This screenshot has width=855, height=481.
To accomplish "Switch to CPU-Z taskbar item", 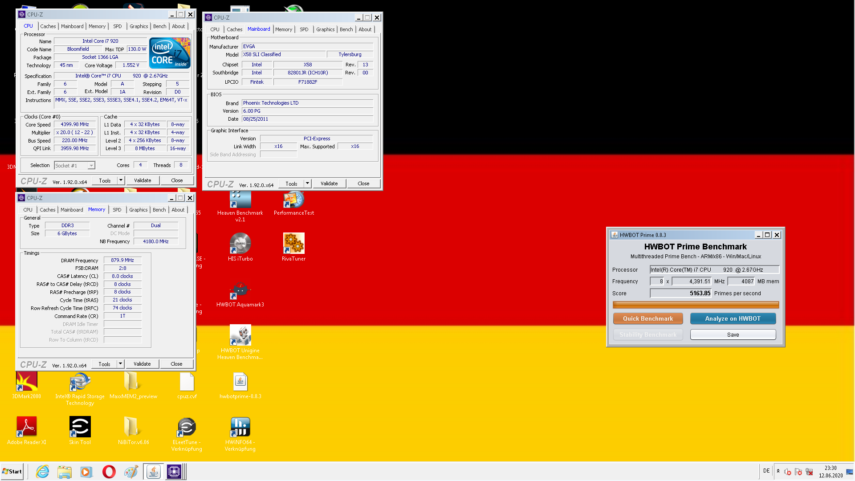I will coord(175,472).
